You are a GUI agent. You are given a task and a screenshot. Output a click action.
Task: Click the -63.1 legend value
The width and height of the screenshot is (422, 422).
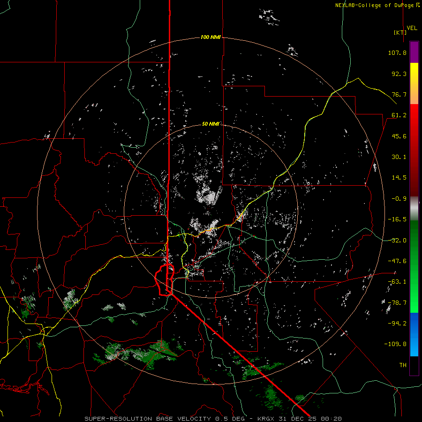pos(397,282)
